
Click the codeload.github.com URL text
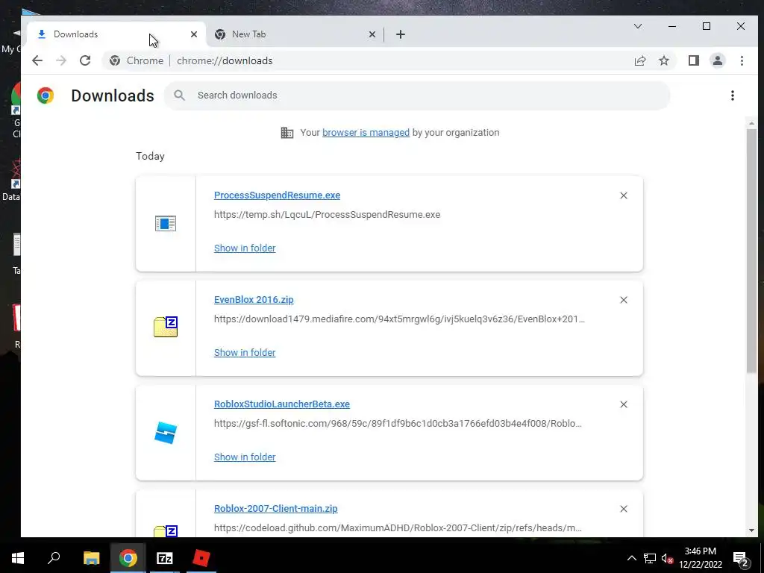[398, 527]
